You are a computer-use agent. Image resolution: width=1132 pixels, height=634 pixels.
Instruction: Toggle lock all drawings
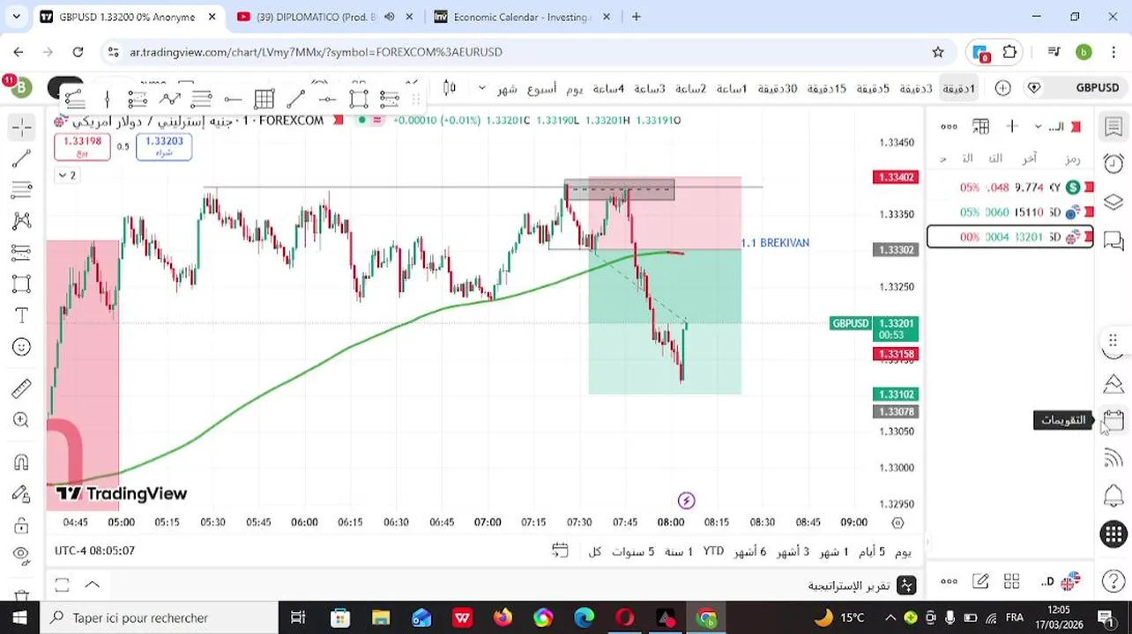click(22, 526)
